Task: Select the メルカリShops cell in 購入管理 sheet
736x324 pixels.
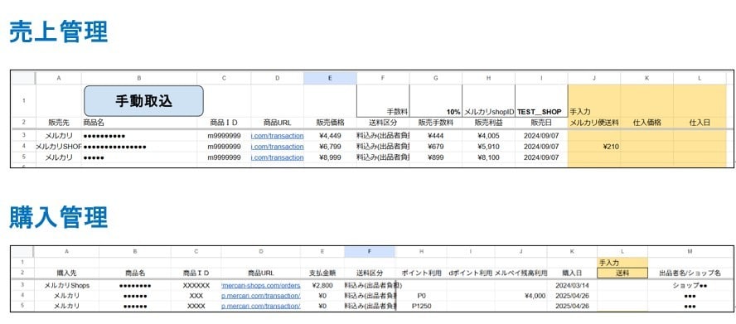Action: [66, 285]
